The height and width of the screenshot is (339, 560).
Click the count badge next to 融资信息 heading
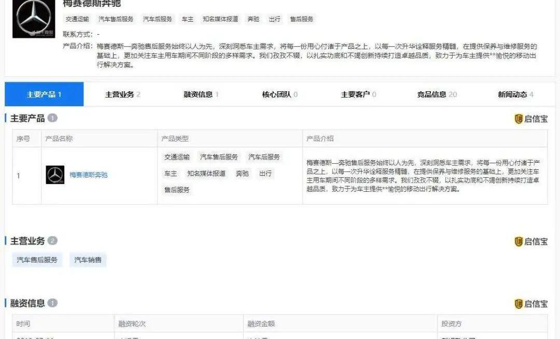tap(52, 303)
